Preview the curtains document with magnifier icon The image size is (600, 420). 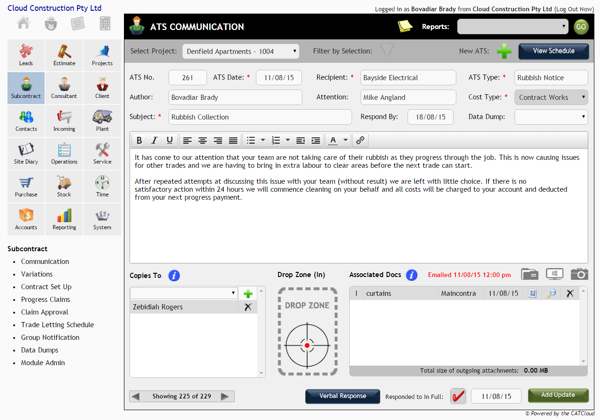click(551, 292)
